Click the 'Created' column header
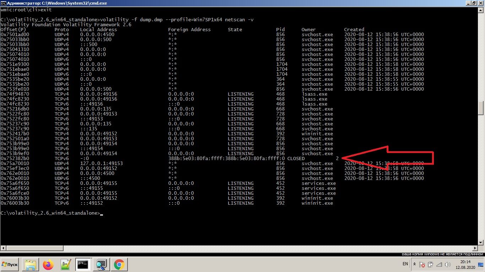 pos(354,29)
